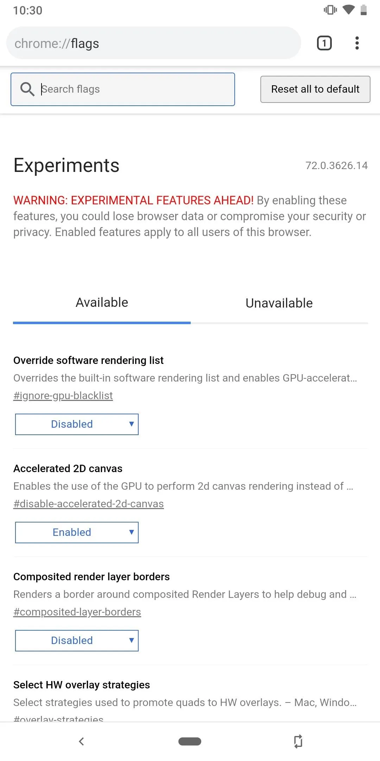Tap the screen rotation icon in navigation bar
Viewport: 380px width, 761px height.
[x=298, y=741]
